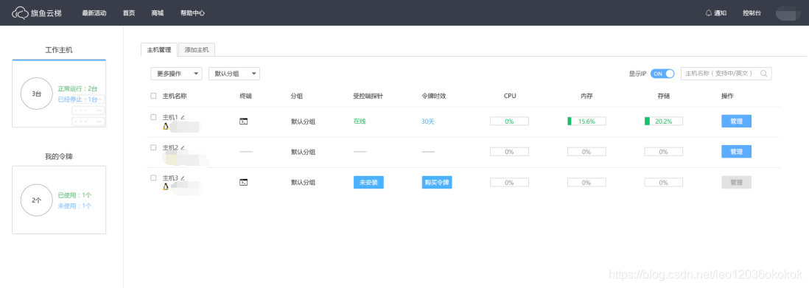Image resolution: width=809 pixels, height=288 pixels.
Task: Click the Linux penguin icon under 主机1
Action: [x=166, y=126]
